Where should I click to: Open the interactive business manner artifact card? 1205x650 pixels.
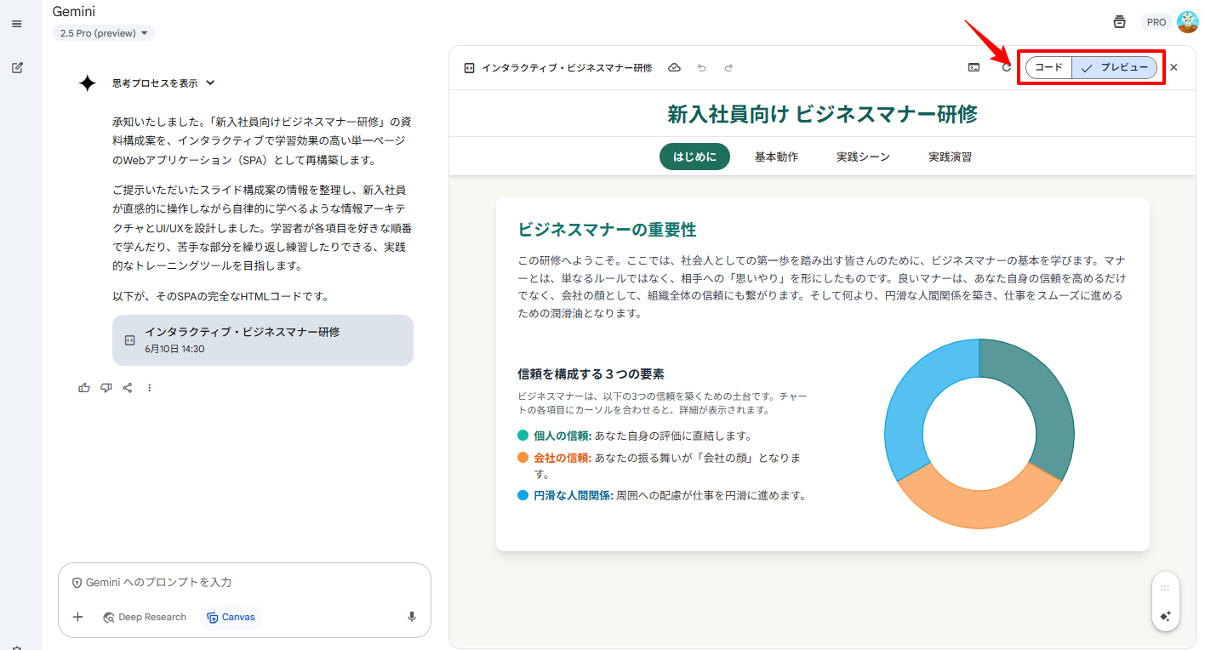262,339
